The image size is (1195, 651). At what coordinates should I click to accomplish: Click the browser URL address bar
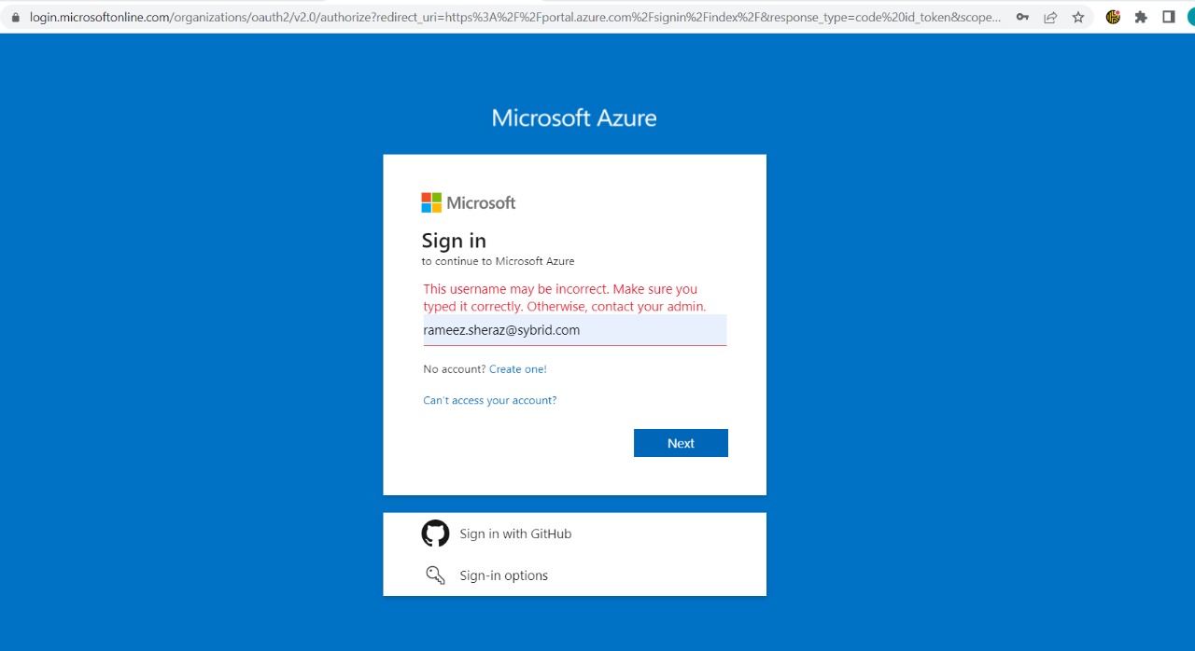[513, 17]
